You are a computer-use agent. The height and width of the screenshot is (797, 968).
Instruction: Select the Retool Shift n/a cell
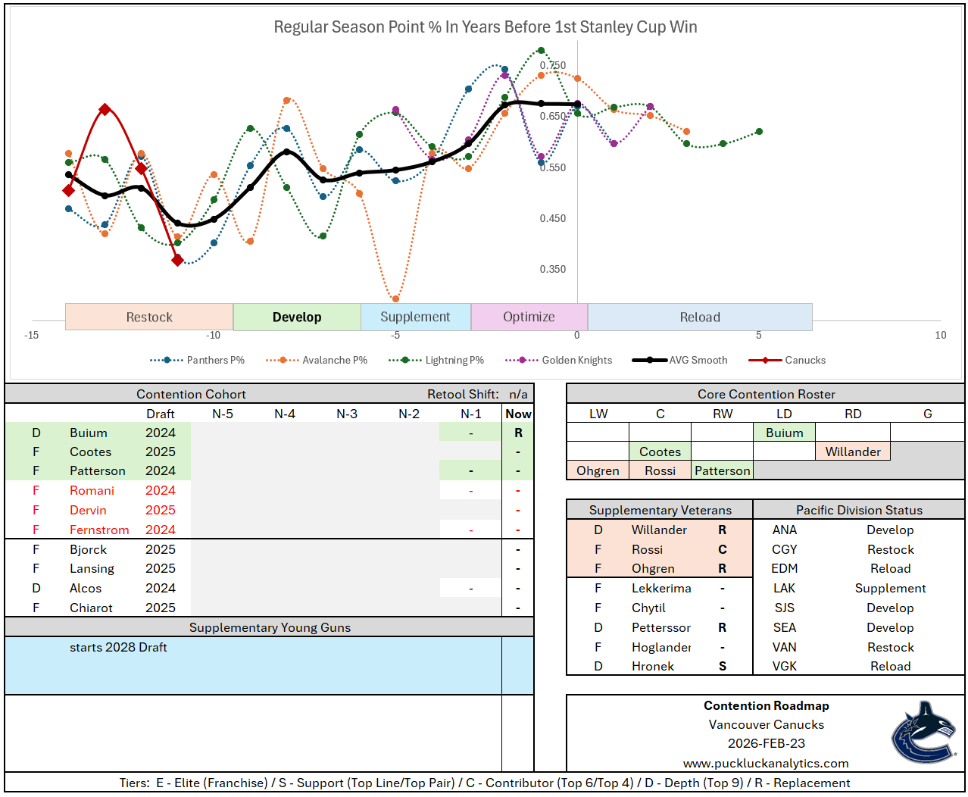point(518,394)
